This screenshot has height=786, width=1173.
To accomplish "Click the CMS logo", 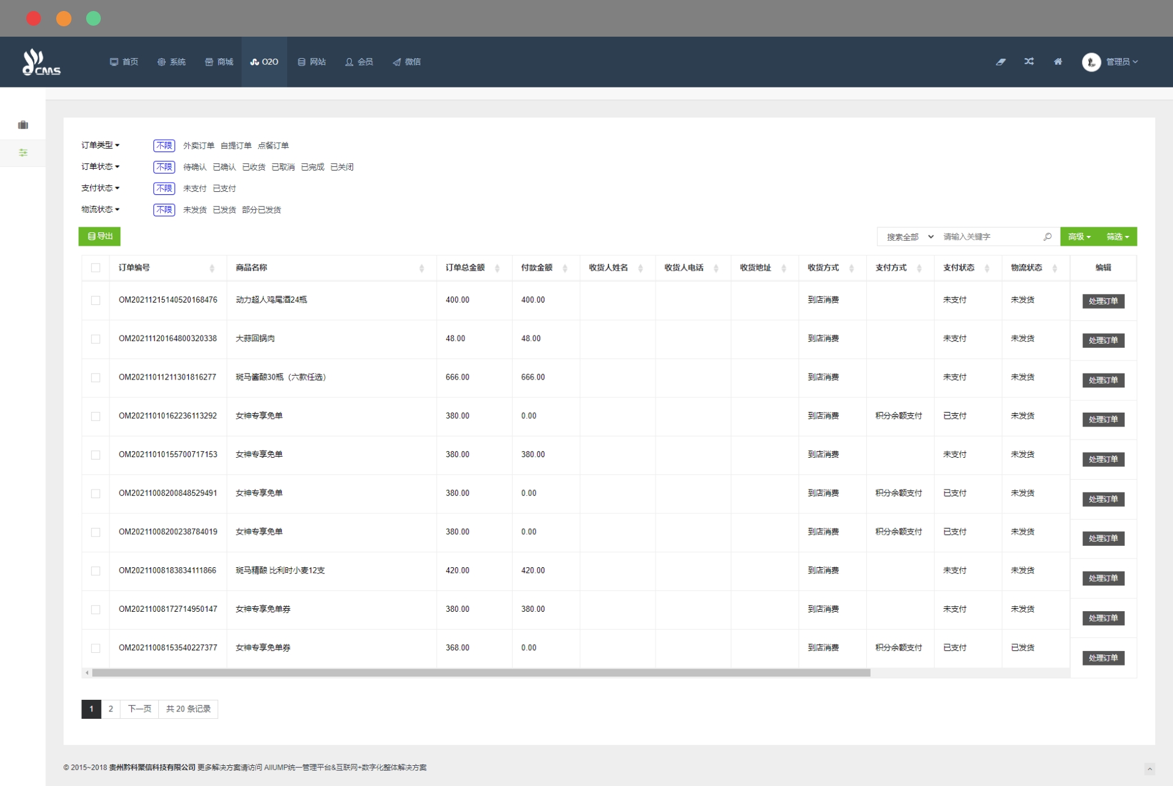I will tap(41, 62).
